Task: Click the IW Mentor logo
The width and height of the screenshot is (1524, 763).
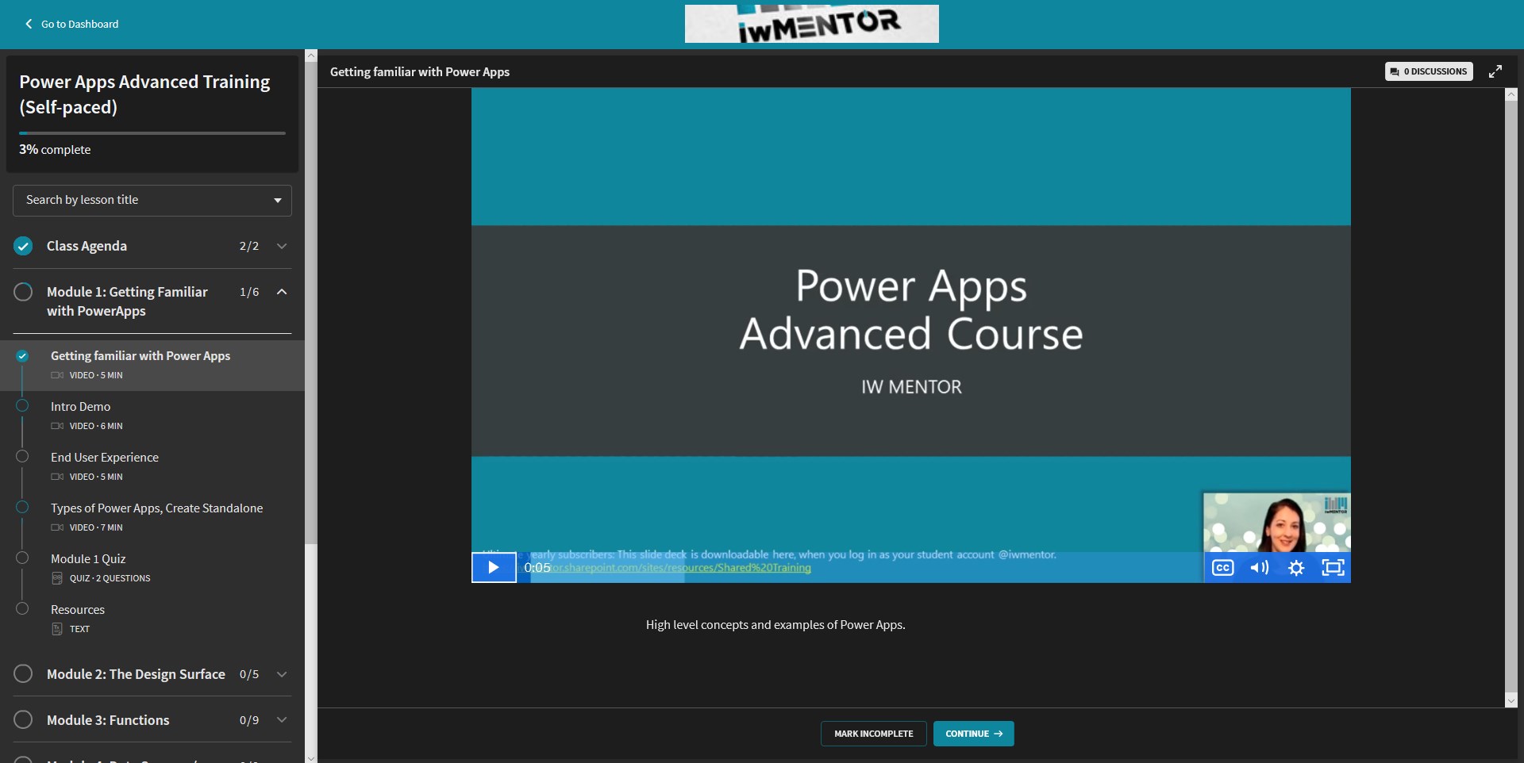Action: pos(811,24)
